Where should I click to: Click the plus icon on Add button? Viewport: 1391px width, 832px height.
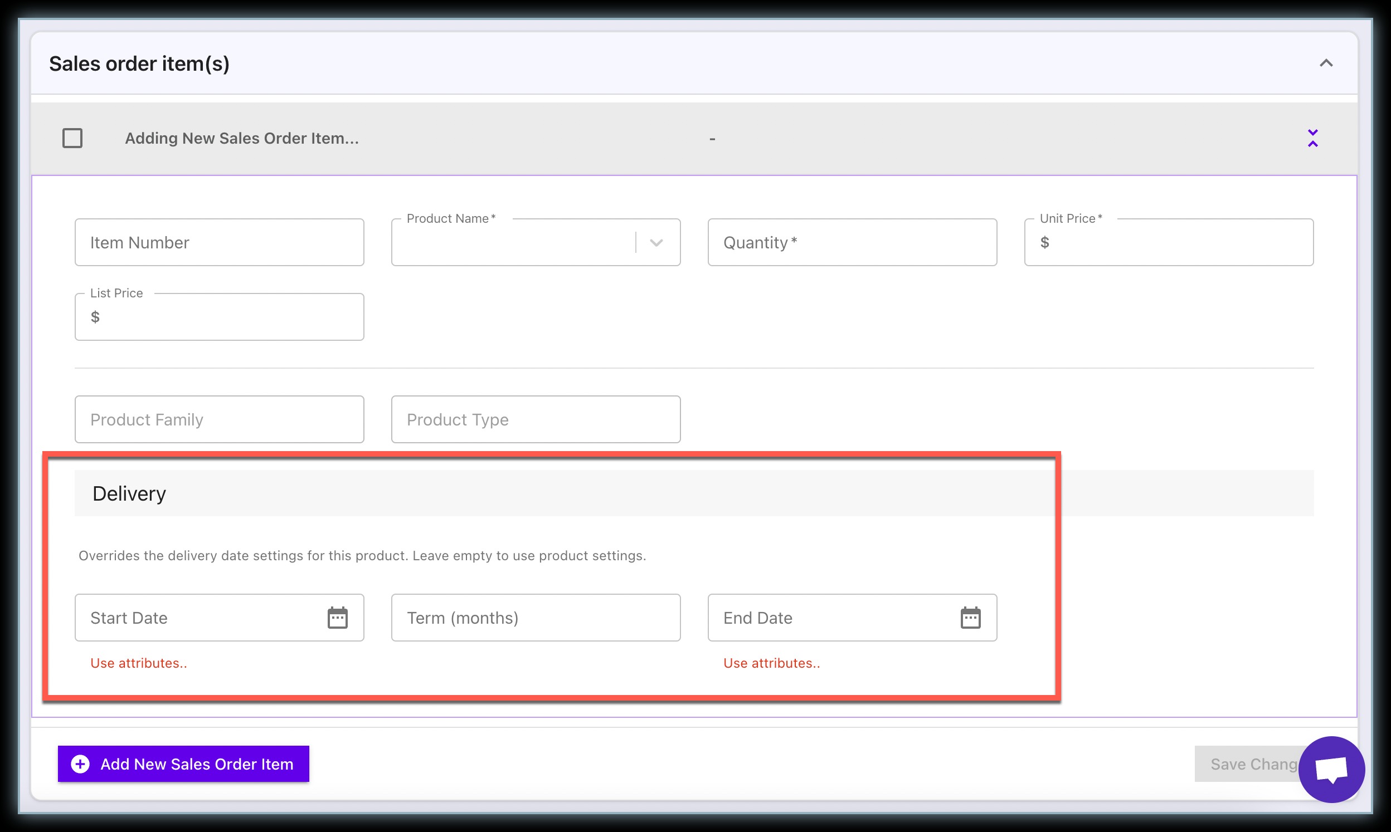tap(80, 764)
